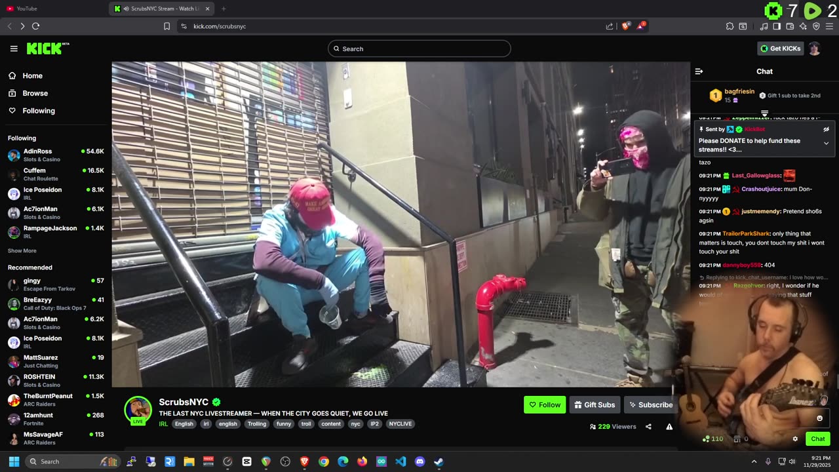Open MsSavageAF recommended channel

(56, 438)
